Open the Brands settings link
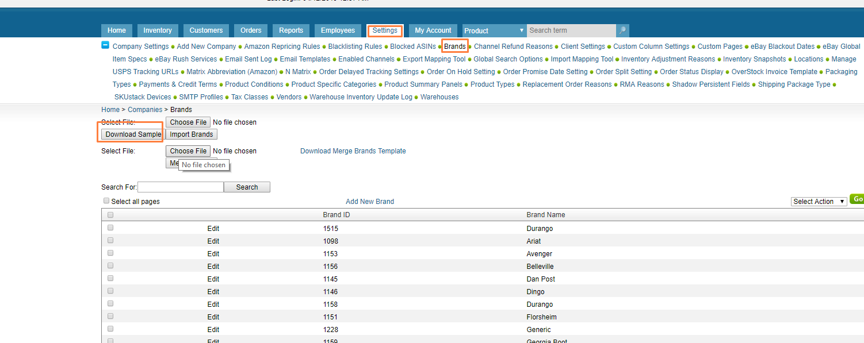Viewport: 864px width, 343px height. coord(455,47)
